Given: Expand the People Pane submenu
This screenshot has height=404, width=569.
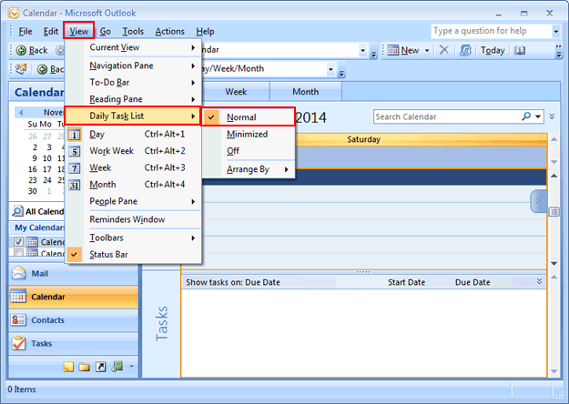Looking at the screenshot, I should click(133, 201).
